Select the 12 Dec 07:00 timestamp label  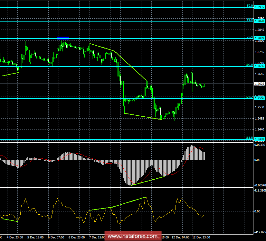click(180, 238)
